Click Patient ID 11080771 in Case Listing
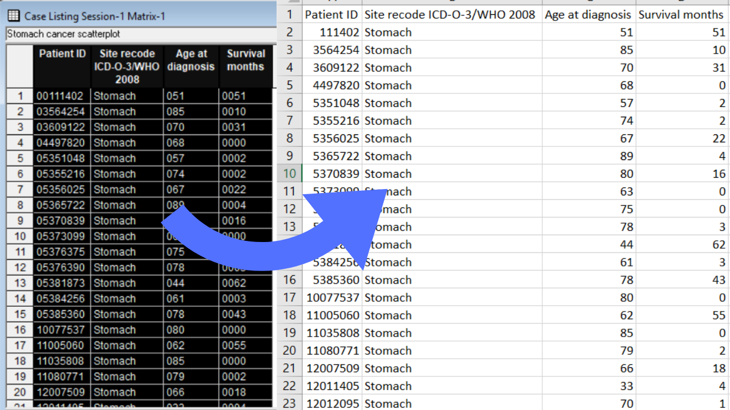The width and height of the screenshot is (730, 410). tap(62, 376)
